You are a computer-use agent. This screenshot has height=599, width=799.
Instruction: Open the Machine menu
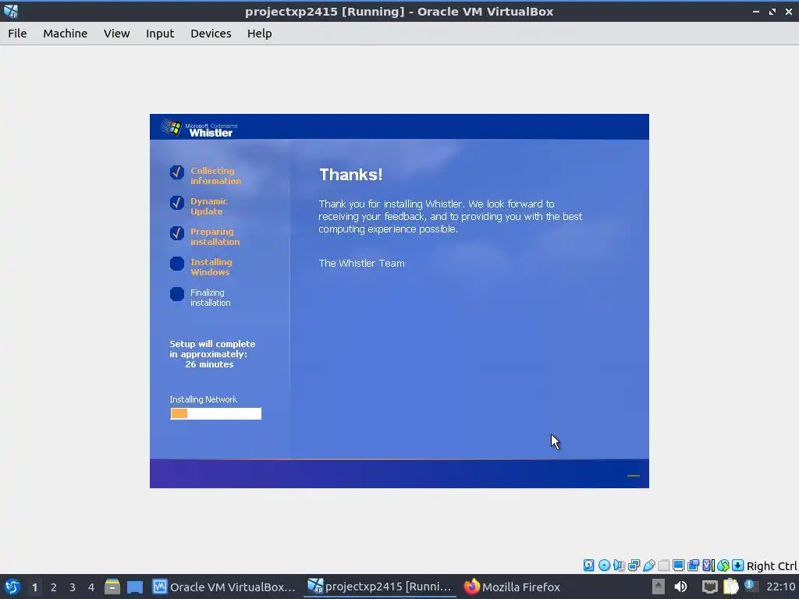point(66,33)
